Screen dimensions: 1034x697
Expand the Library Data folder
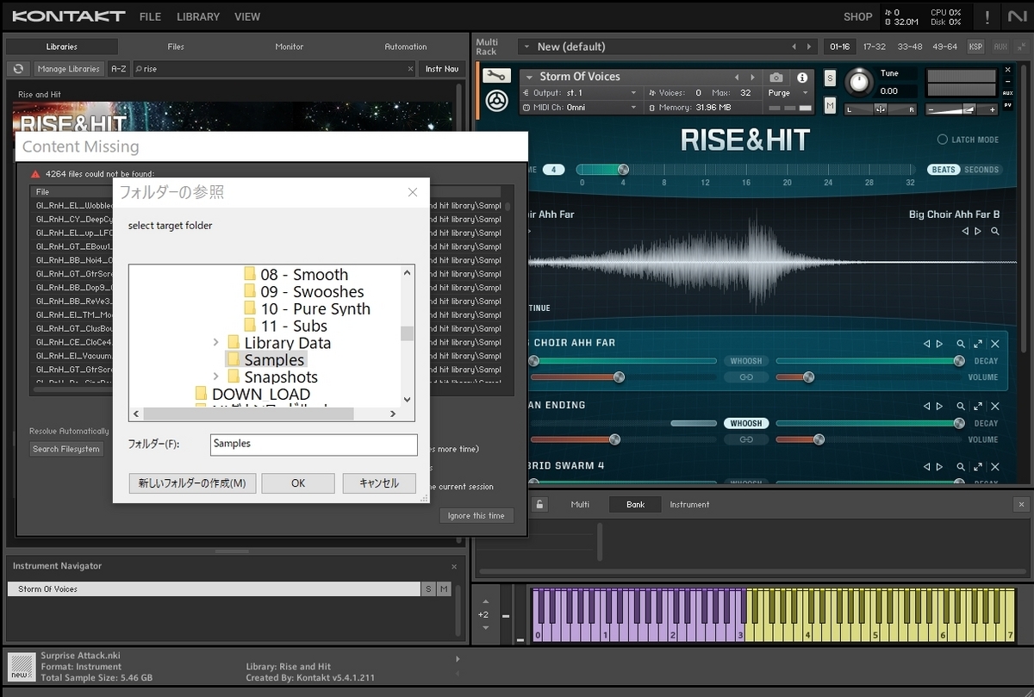215,343
